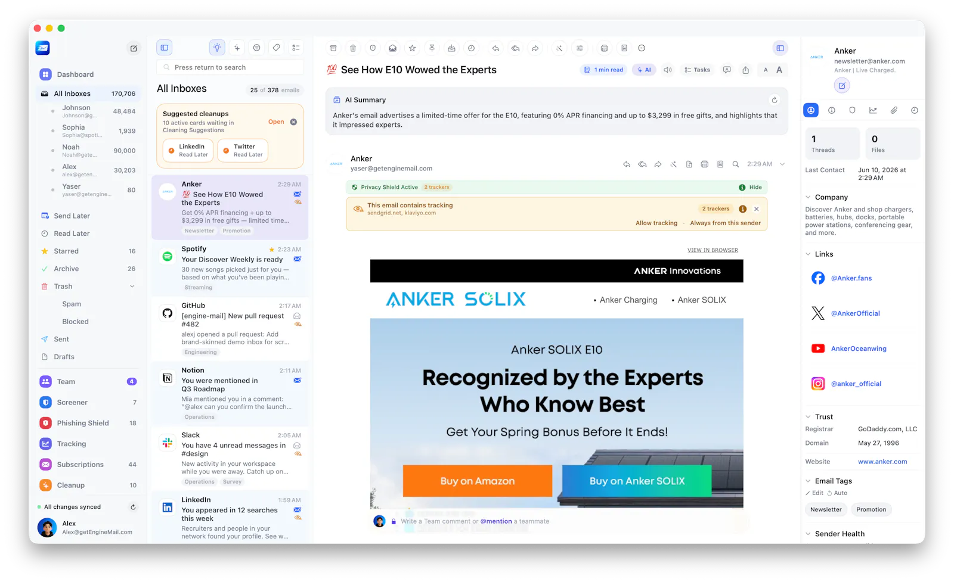Select the larger font size A

tap(779, 70)
